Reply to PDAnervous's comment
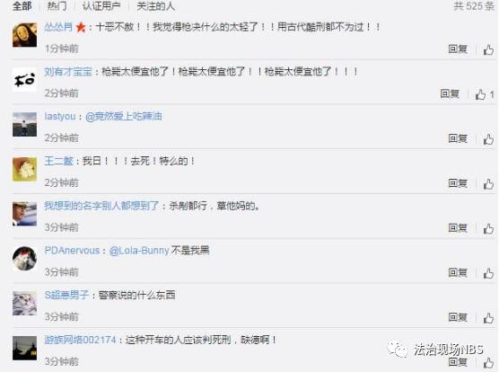Viewport: 499px width, 372px height. tap(458, 272)
